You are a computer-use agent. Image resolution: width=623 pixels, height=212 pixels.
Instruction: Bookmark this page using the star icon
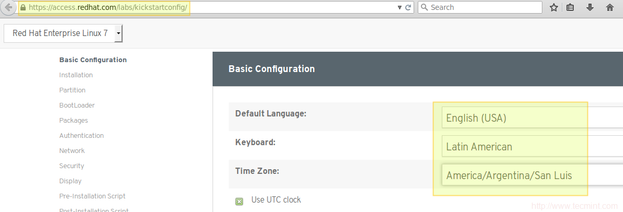coord(554,8)
